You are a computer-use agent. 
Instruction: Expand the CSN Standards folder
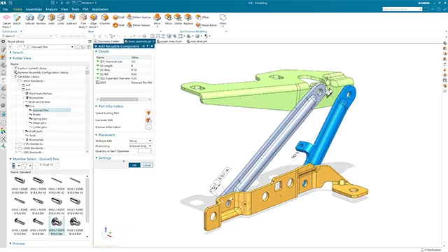pyautogui.click(x=16, y=144)
